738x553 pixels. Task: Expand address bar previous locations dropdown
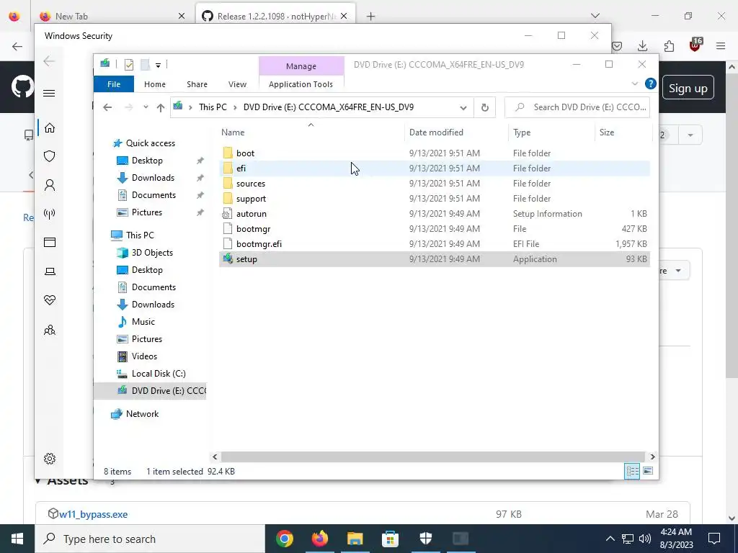coord(463,108)
